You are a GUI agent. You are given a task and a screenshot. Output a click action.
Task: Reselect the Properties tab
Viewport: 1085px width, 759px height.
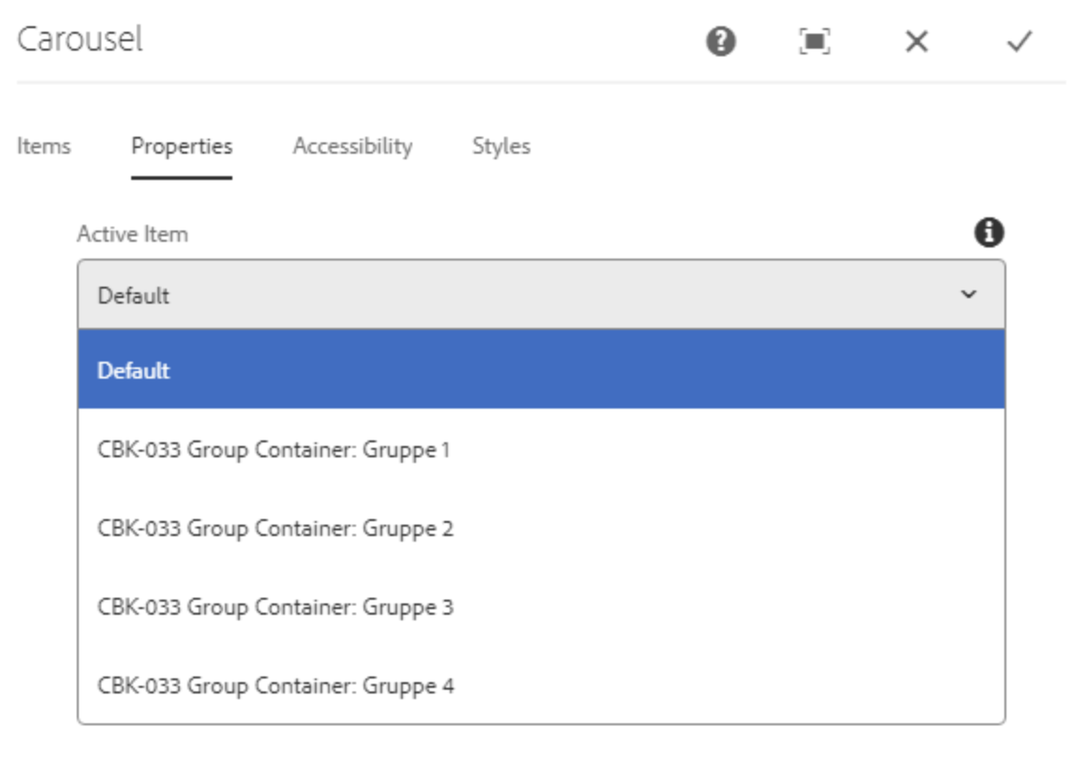[x=183, y=146]
